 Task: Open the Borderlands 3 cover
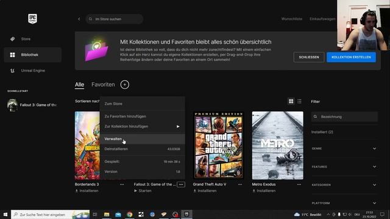pyautogui.click(x=87, y=145)
